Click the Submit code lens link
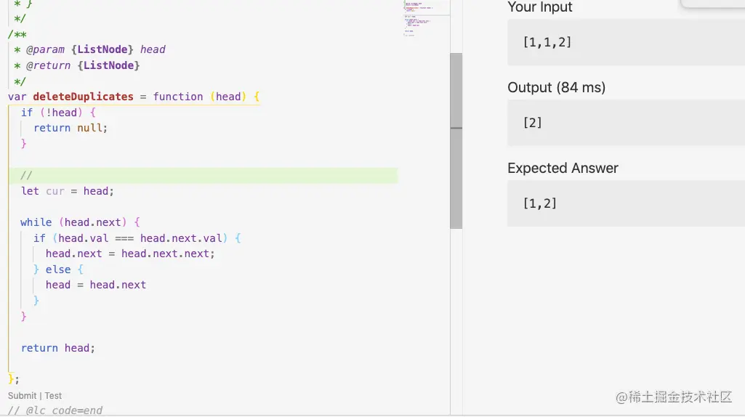Viewport: 745px width, 417px height. 22,396
